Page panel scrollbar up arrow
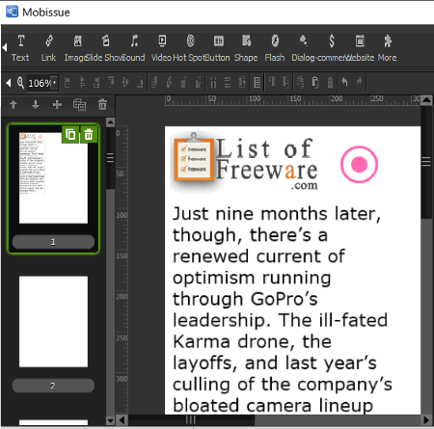 110,122
